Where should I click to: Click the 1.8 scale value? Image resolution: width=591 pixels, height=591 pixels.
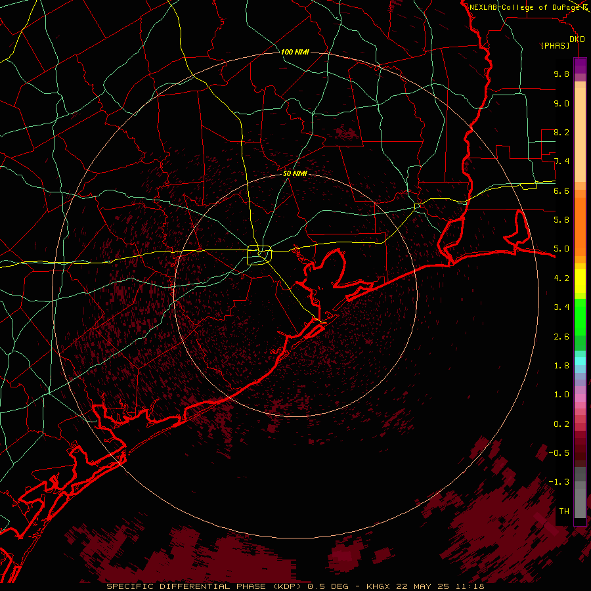click(561, 366)
